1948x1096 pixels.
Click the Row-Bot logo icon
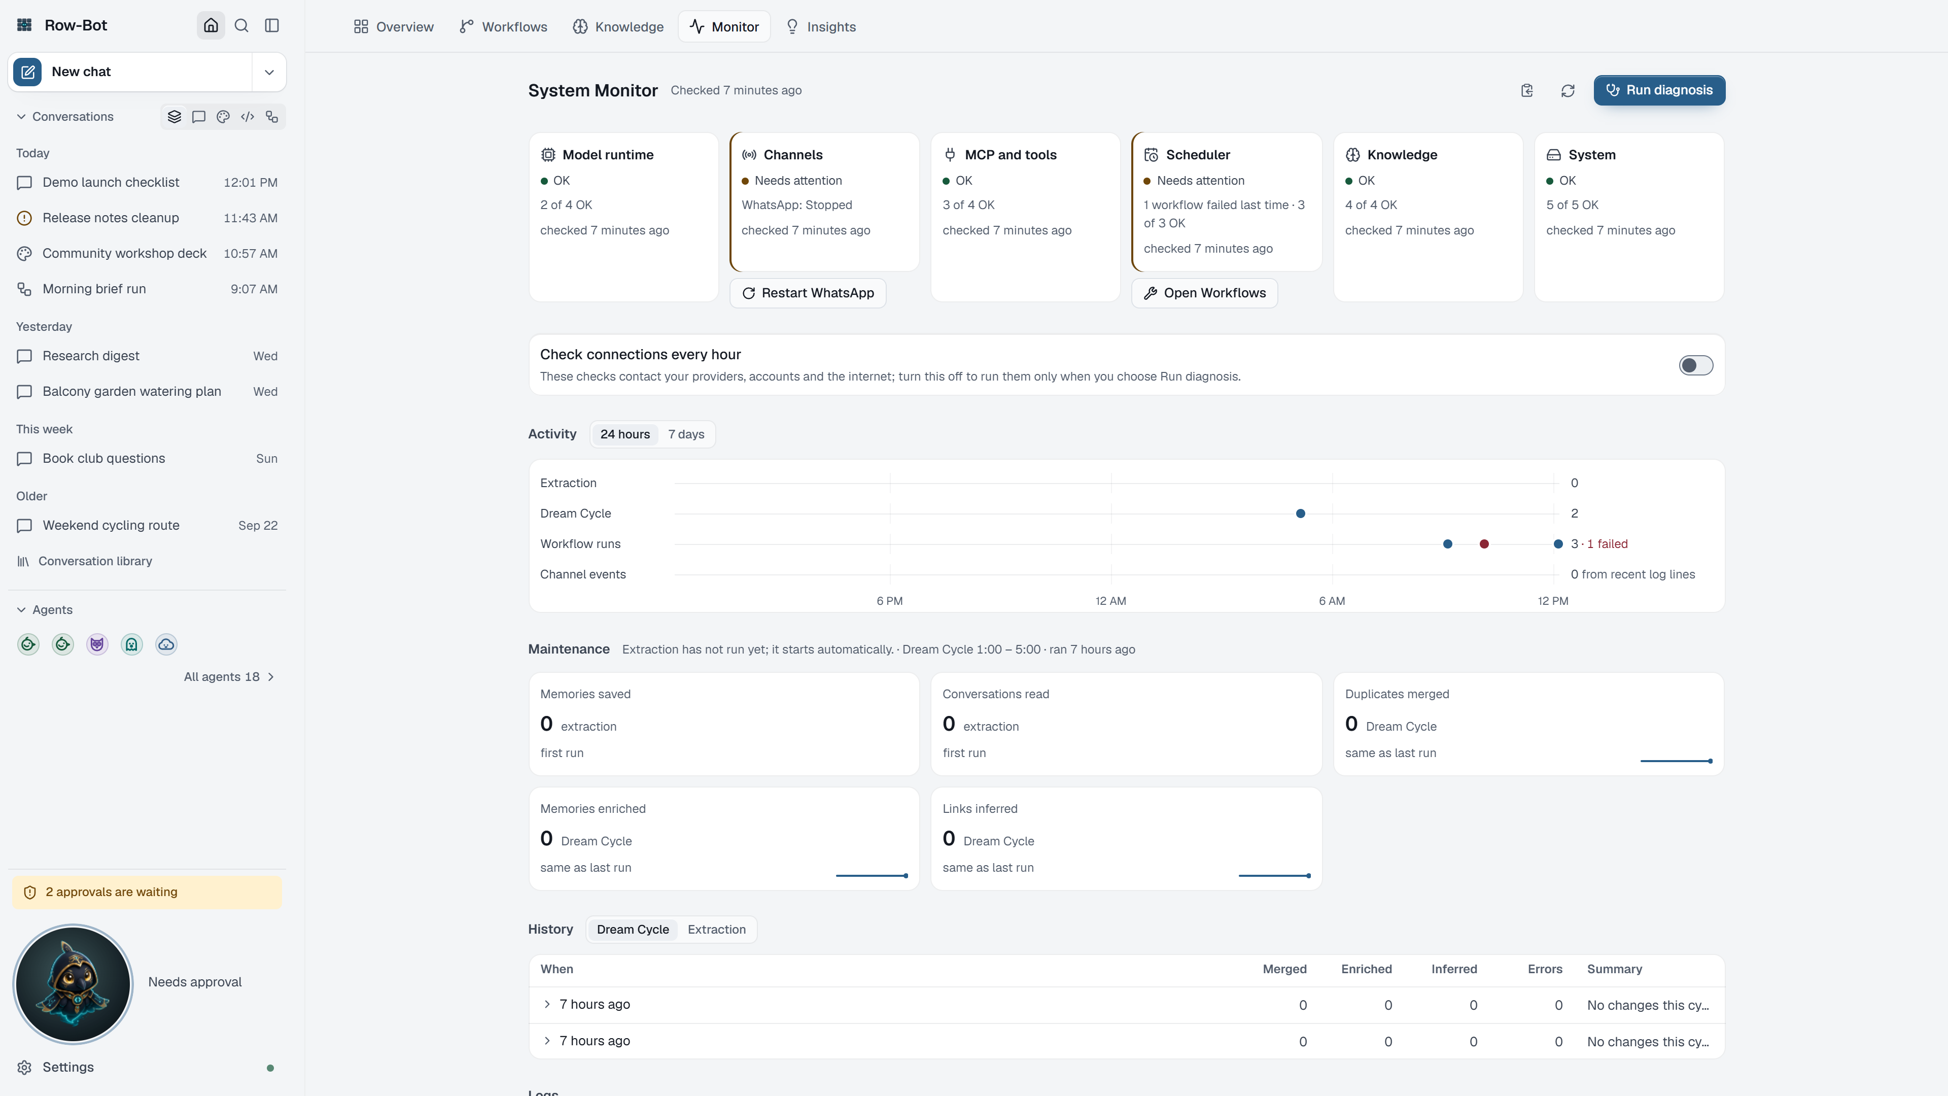point(24,25)
